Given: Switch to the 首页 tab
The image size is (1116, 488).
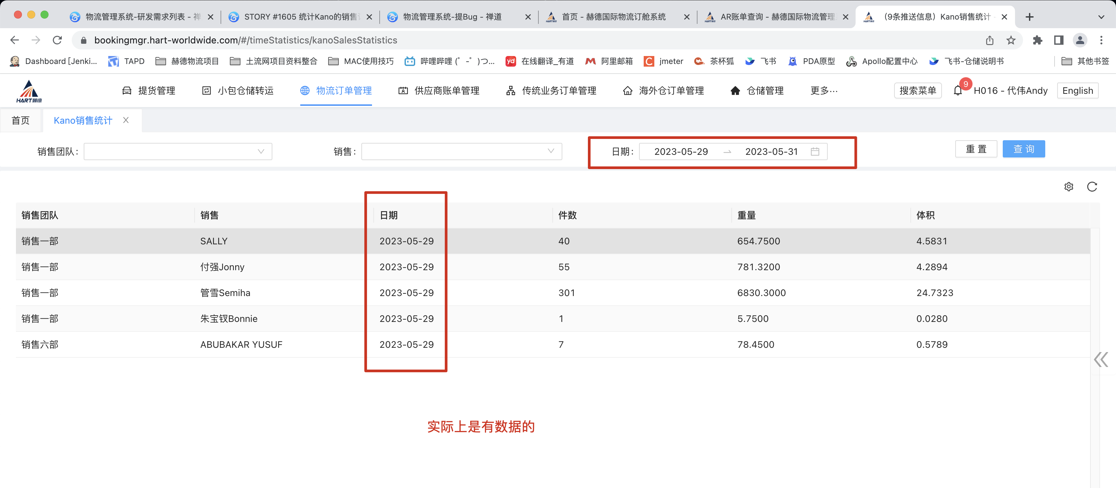Looking at the screenshot, I should (x=20, y=120).
